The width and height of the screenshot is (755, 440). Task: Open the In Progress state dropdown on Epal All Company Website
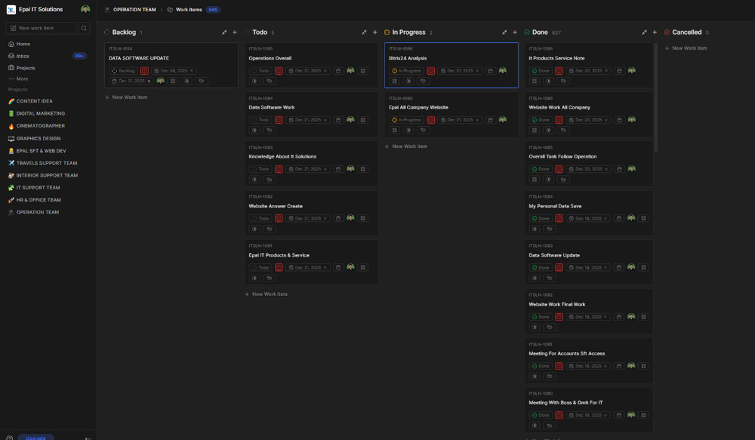(406, 120)
